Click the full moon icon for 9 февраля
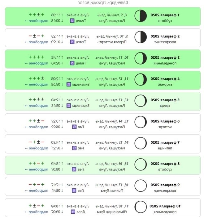Screen dimensions: 204x218 pos(141,186)
